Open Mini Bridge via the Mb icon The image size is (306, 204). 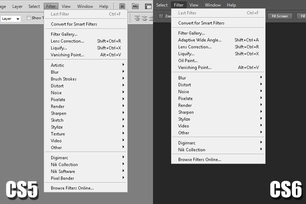pyautogui.click(x=135, y=6)
